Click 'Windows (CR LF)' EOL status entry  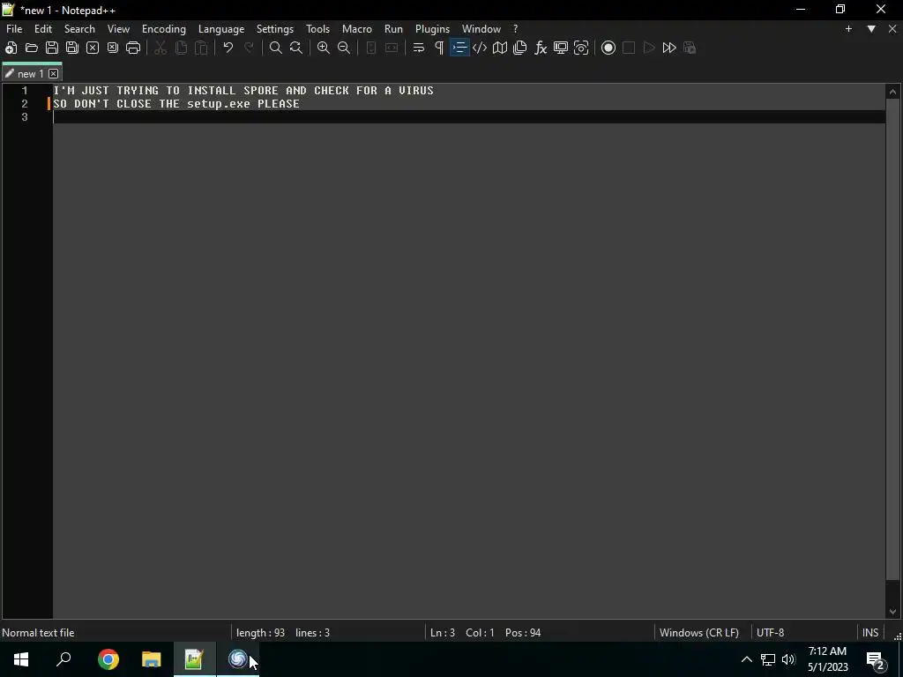point(699,633)
